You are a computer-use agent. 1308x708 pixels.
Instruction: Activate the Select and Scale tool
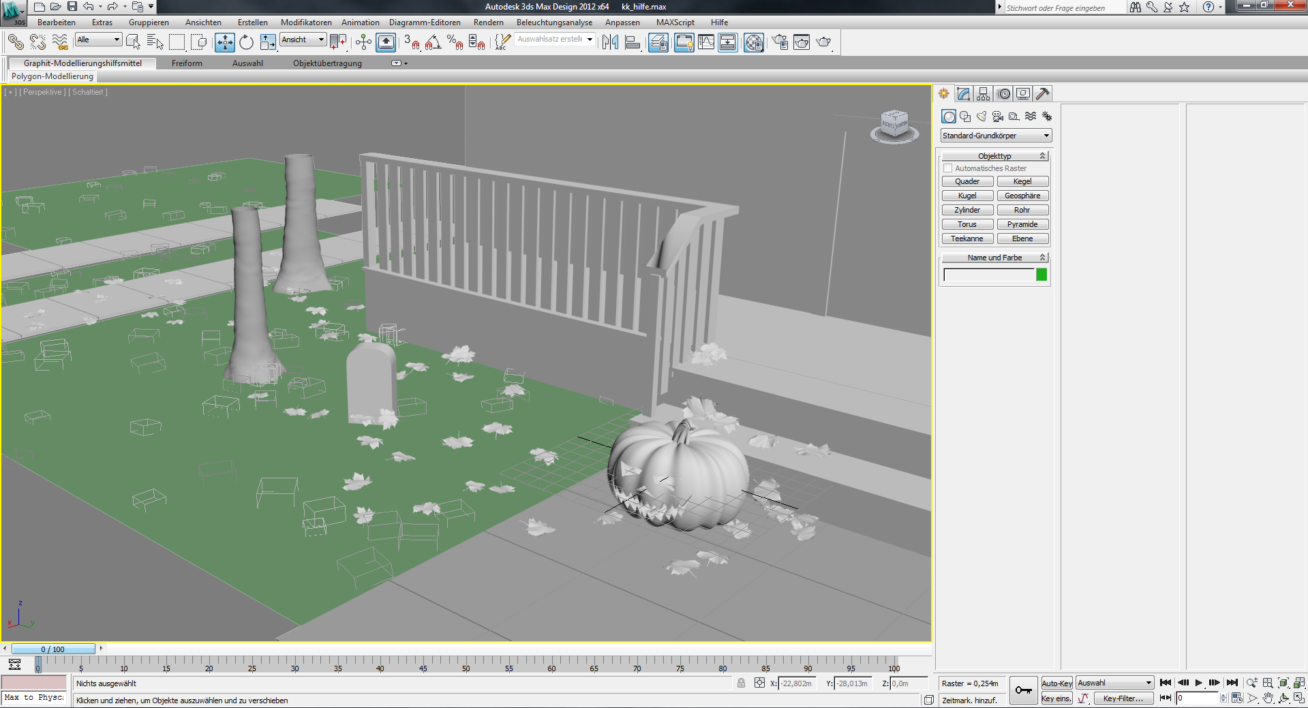[x=268, y=42]
